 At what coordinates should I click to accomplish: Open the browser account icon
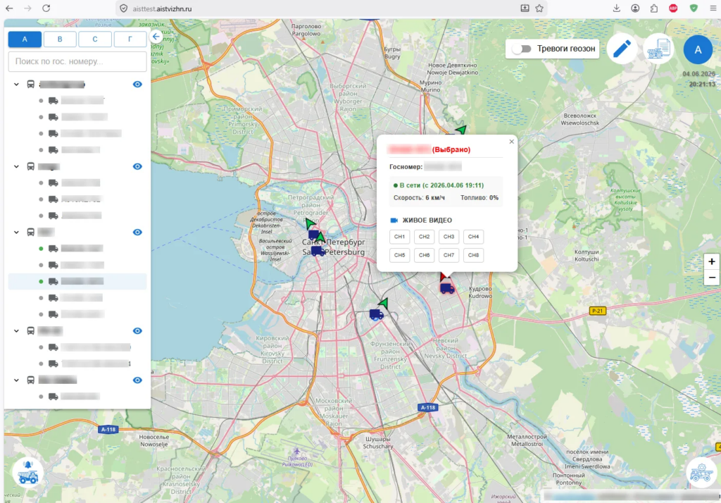(x=635, y=8)
